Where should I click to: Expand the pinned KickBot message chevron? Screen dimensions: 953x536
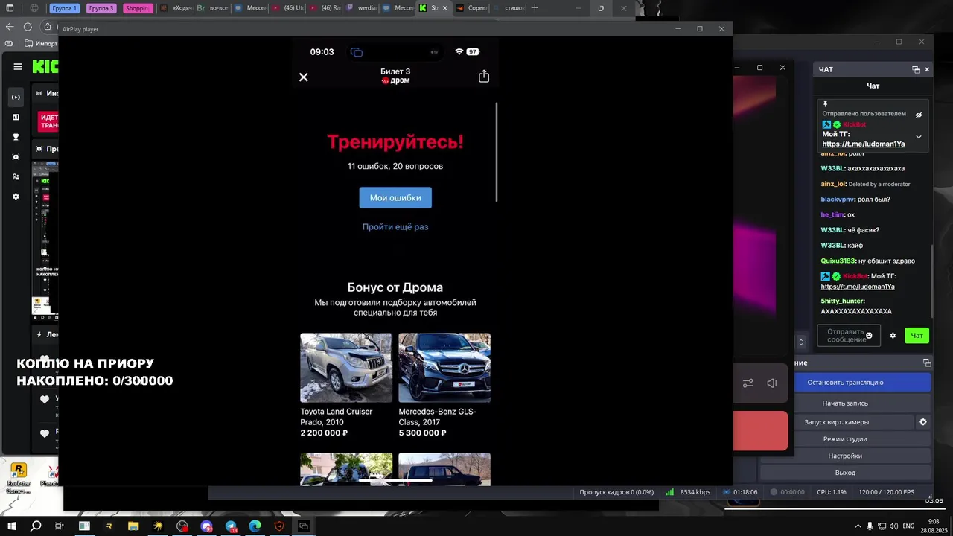(x=919, y=137)
